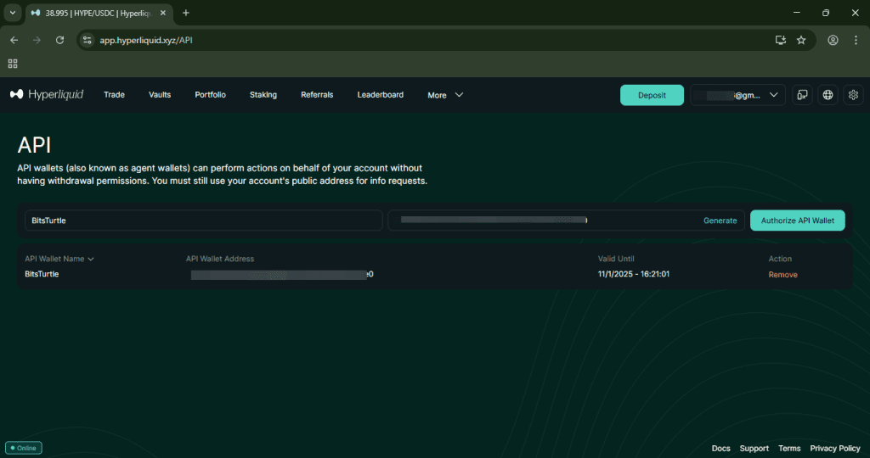The image size is (870, 458).
Task: Click the API wallet name input field
Action: (x=202, y=221)
